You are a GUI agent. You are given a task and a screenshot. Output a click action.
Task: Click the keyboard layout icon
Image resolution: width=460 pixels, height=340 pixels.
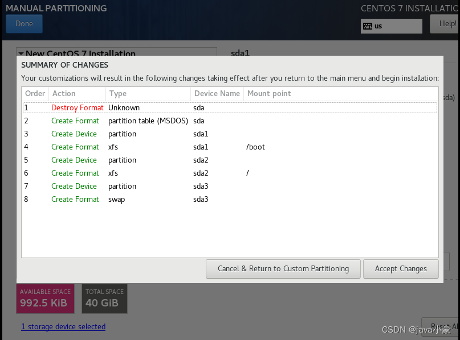367,26
